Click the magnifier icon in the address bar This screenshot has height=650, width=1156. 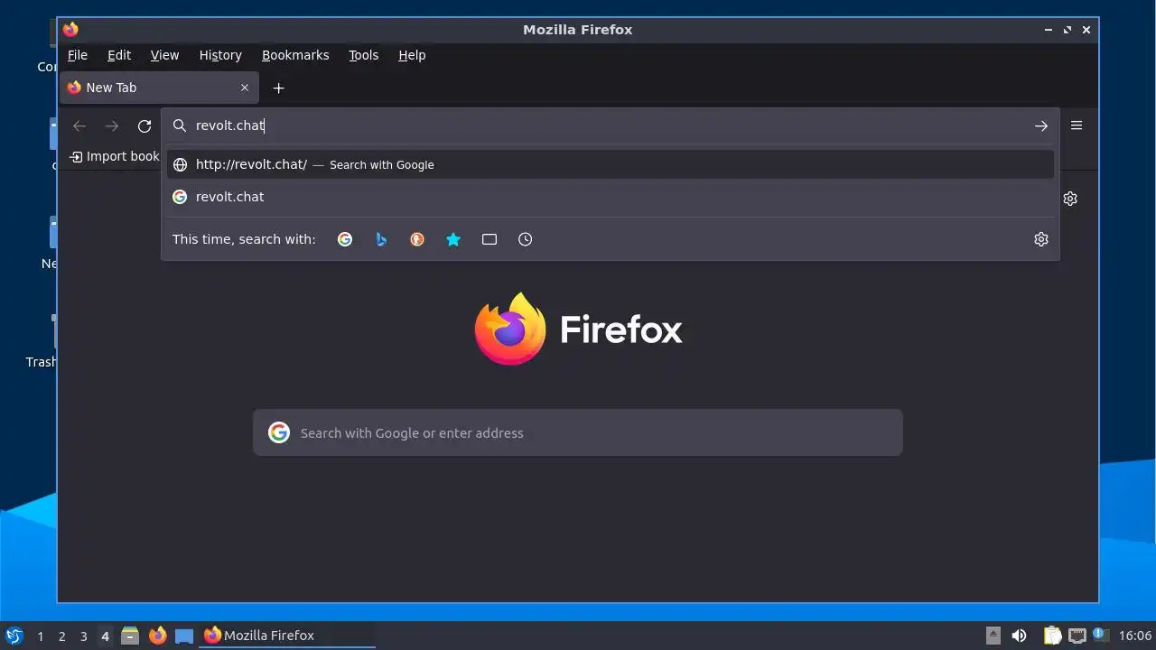(180, 126)
